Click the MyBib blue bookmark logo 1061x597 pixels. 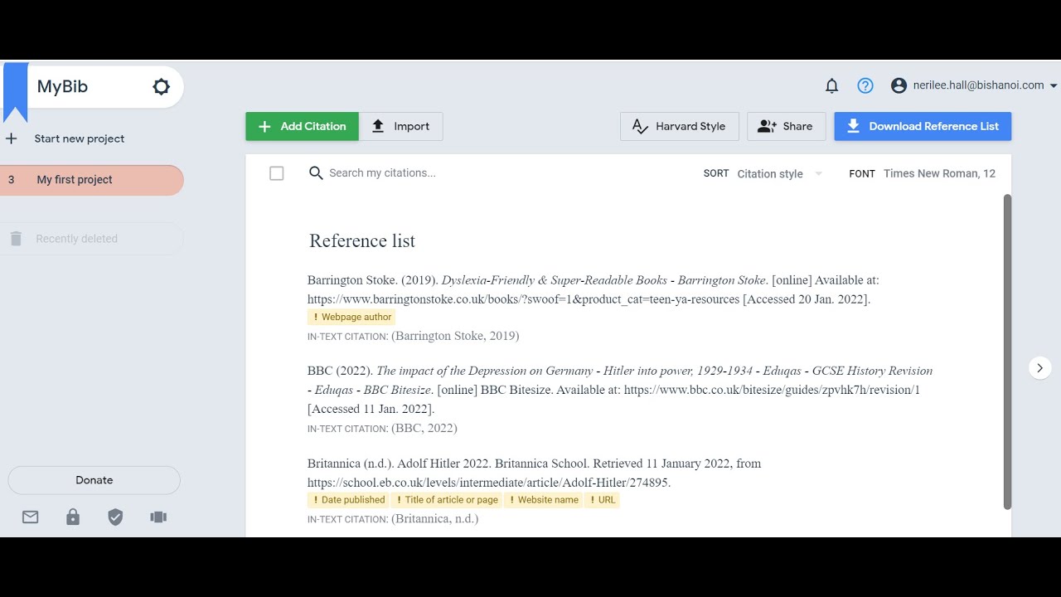[x=16, y=90]
